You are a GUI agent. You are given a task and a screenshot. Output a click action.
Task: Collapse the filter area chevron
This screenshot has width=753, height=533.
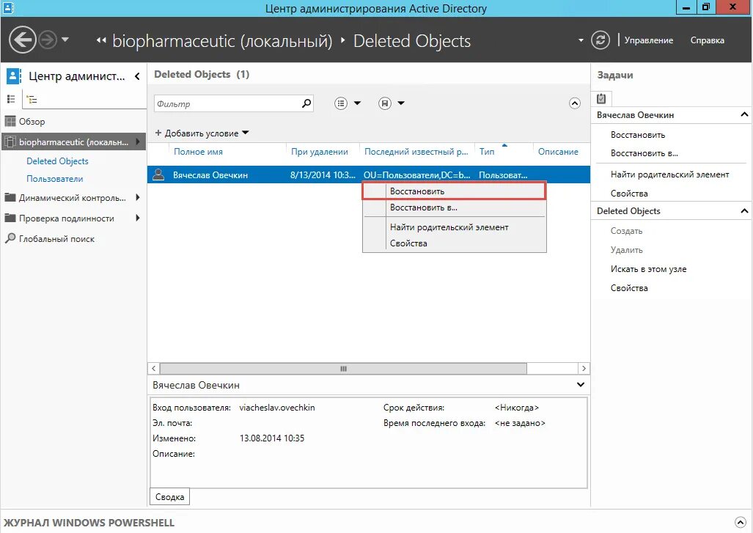click(575, 103)
